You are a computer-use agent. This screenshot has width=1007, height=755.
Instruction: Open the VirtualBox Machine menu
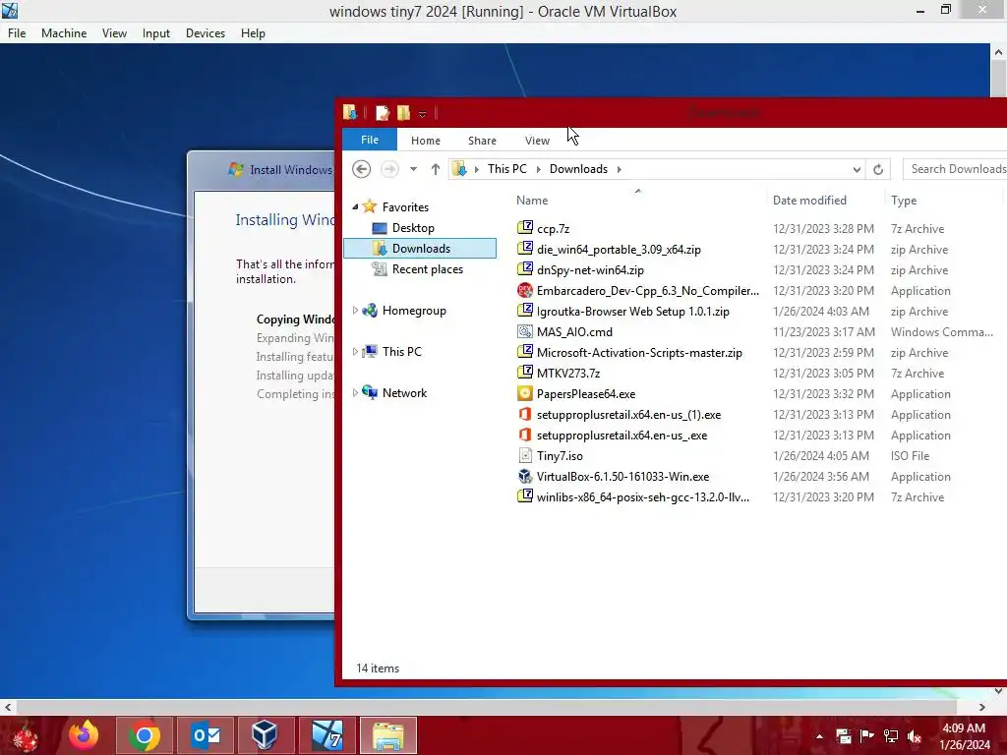click(x=64, y=32)
